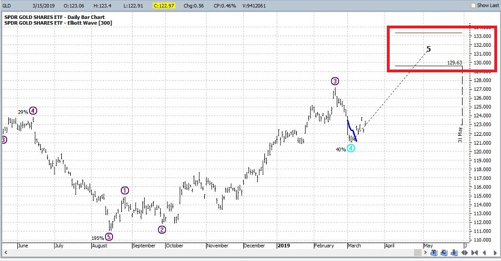Click the cyan circled wave 4 marker

[x=351, y=148]
